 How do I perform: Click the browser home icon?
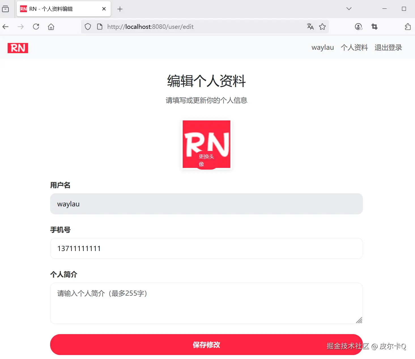coord(51,27)
